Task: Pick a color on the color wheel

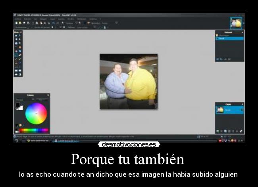Action: pyautogui.click(x=36, y=113)
